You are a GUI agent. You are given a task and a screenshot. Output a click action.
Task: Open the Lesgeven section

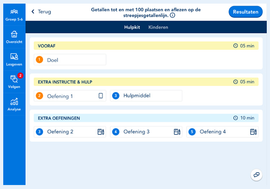pyautogui.click(x=14, y=60)
